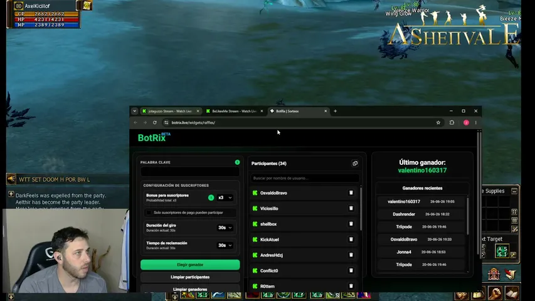
Task: Click the browser address bar URL
Action: click(193, 122)
